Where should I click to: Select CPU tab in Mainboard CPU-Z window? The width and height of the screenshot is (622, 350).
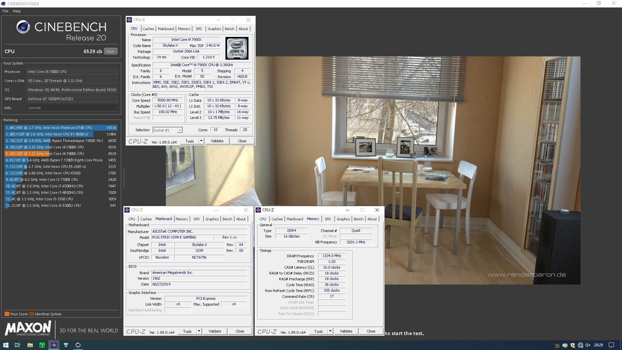[x=132, y=219]
